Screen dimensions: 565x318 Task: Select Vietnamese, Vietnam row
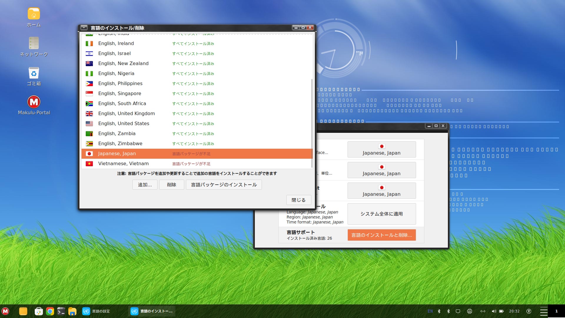point(123,164)
